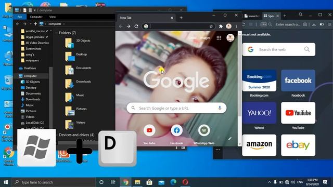Start voice search with the microphone icon

[x=220, y=108]
